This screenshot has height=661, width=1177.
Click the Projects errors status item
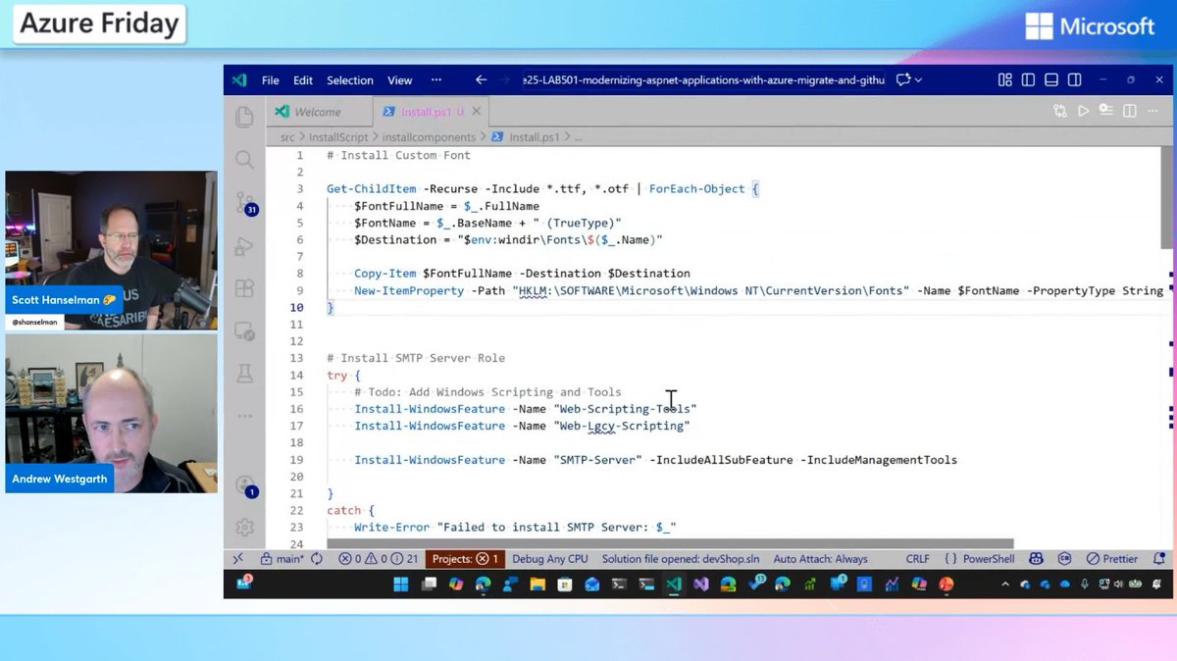tap(466, 559)
